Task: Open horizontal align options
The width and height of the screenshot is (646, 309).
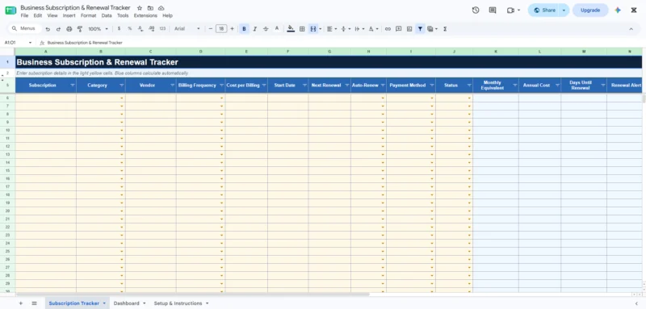Action: pyautogui.click(x=331, y=29)
